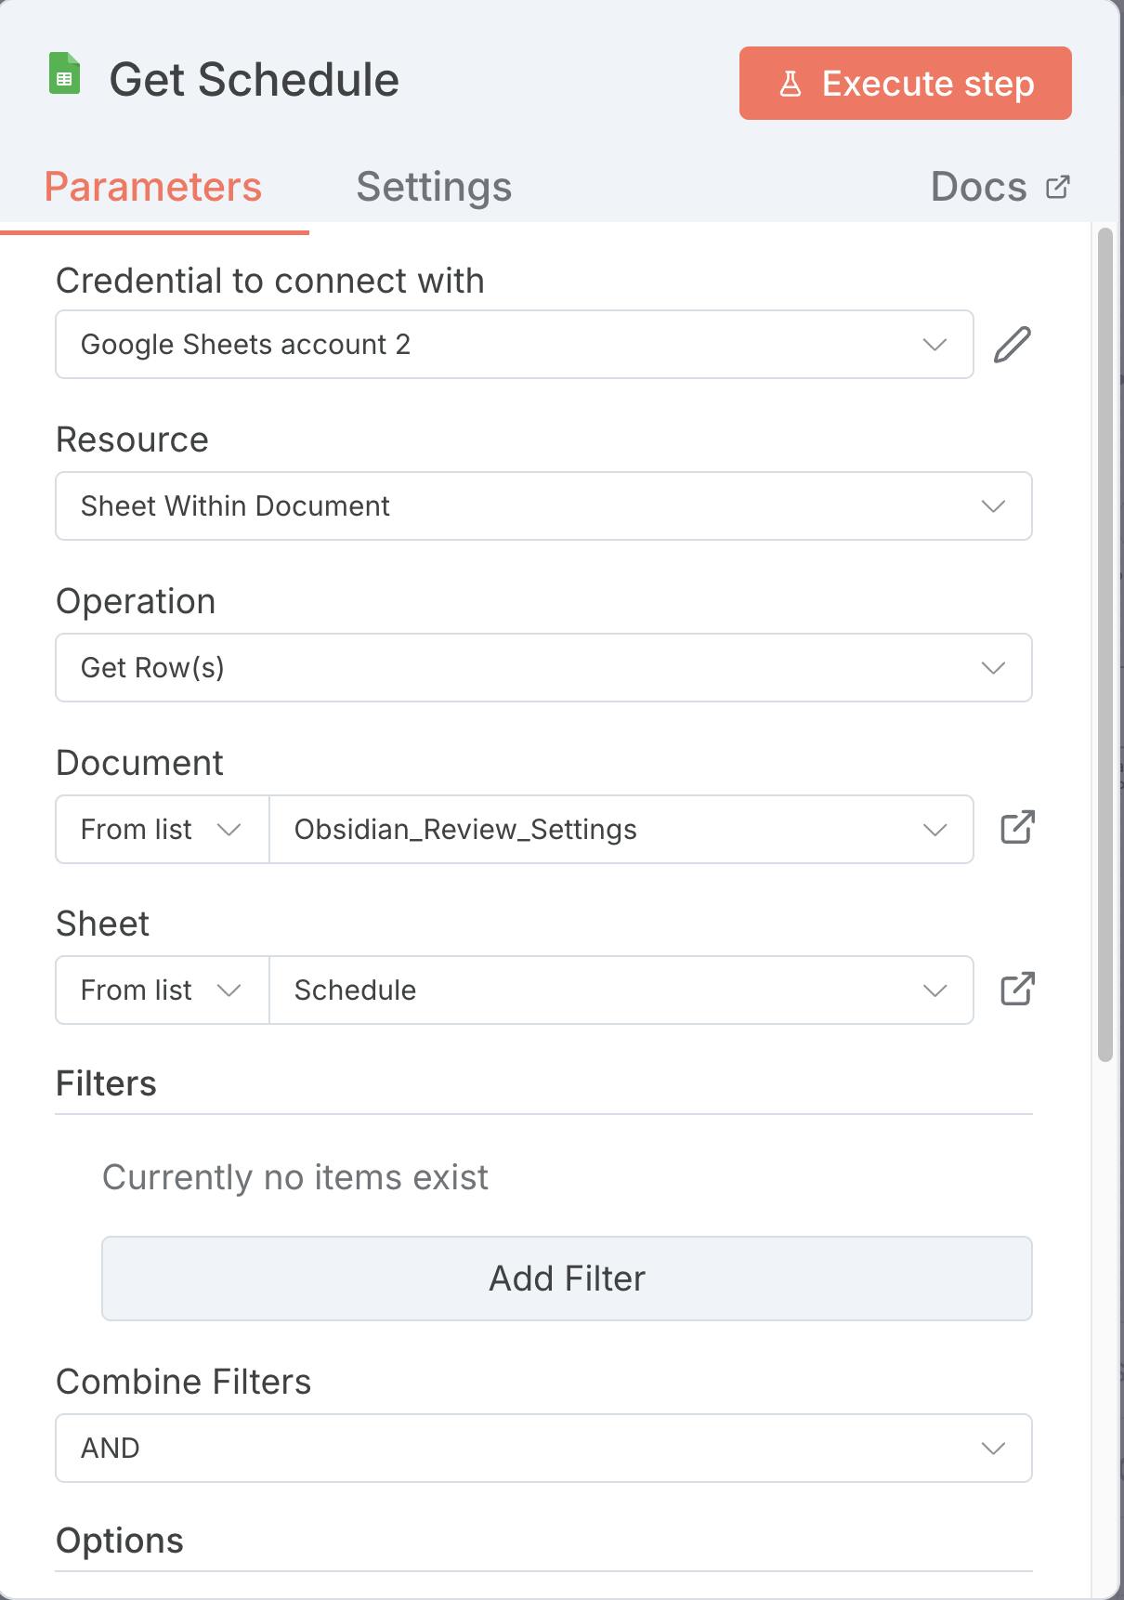This screenshot has height=1600, width=1124.
Task: Click the Docs external link icon
Action: click(x=1058, y=187)
